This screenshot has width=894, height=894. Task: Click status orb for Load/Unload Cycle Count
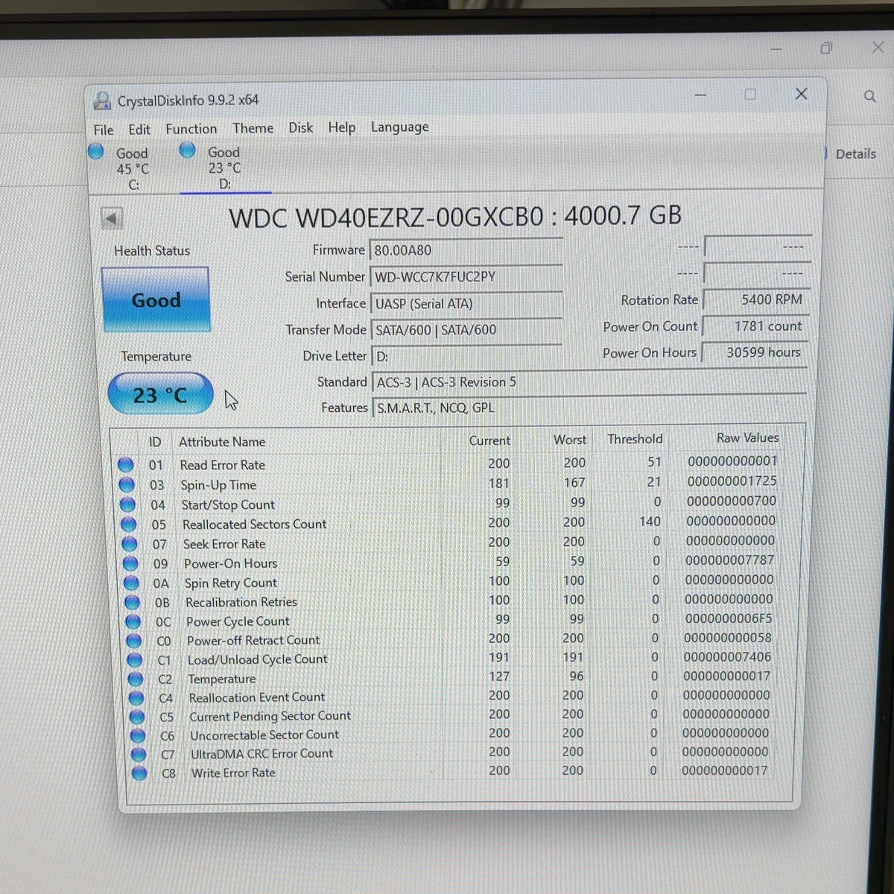click(135, 660)
